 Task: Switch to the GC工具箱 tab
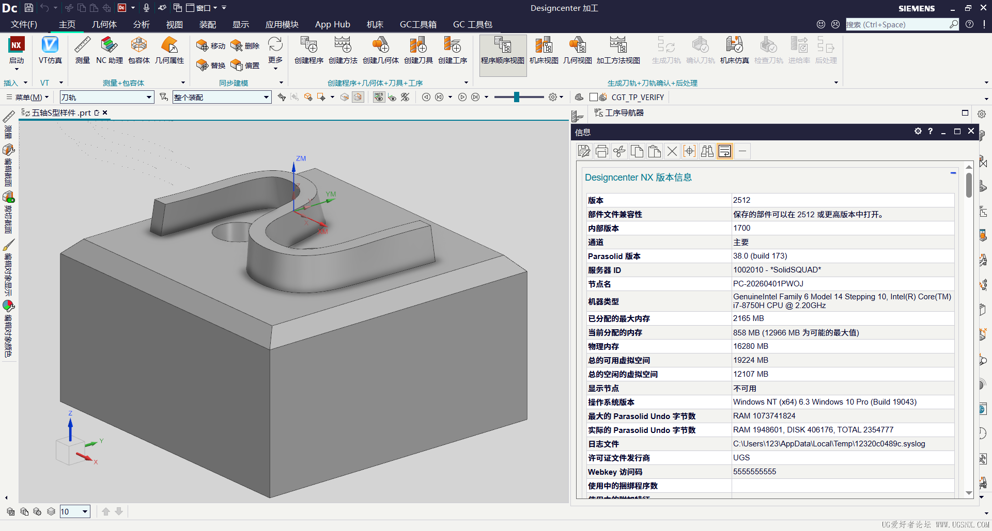point(418,24)
